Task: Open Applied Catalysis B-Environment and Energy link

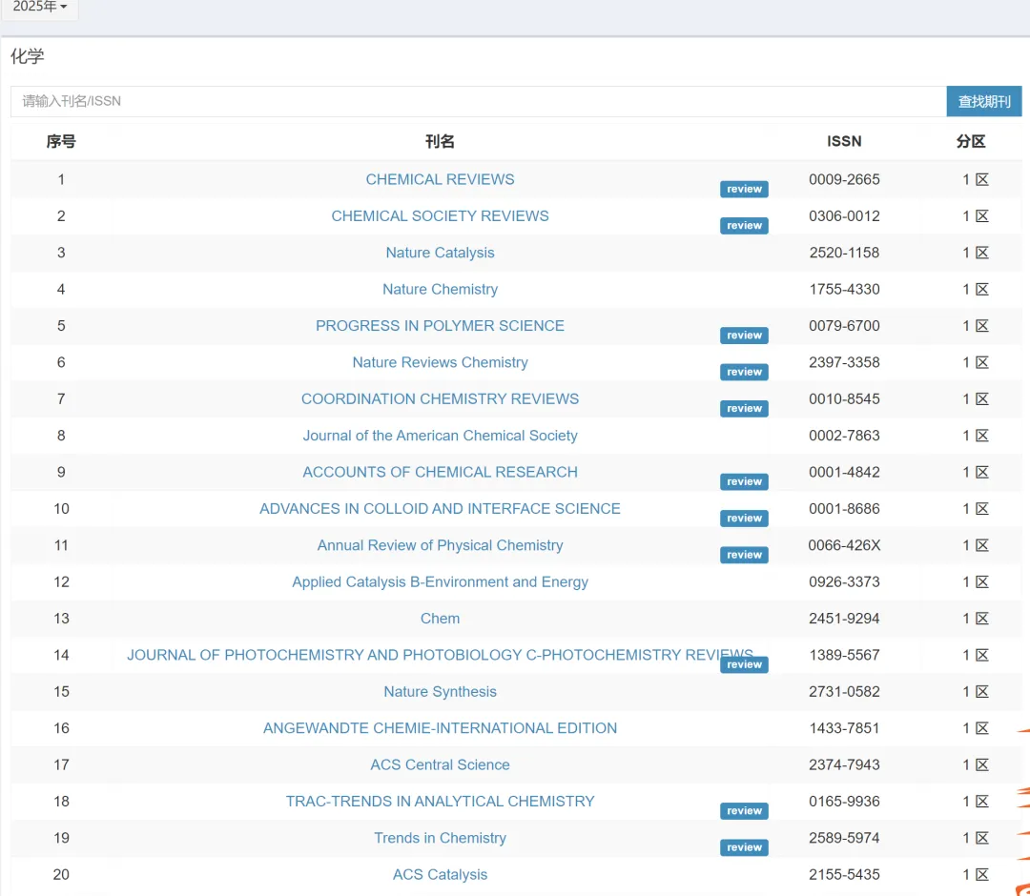Action: (440, 581)
